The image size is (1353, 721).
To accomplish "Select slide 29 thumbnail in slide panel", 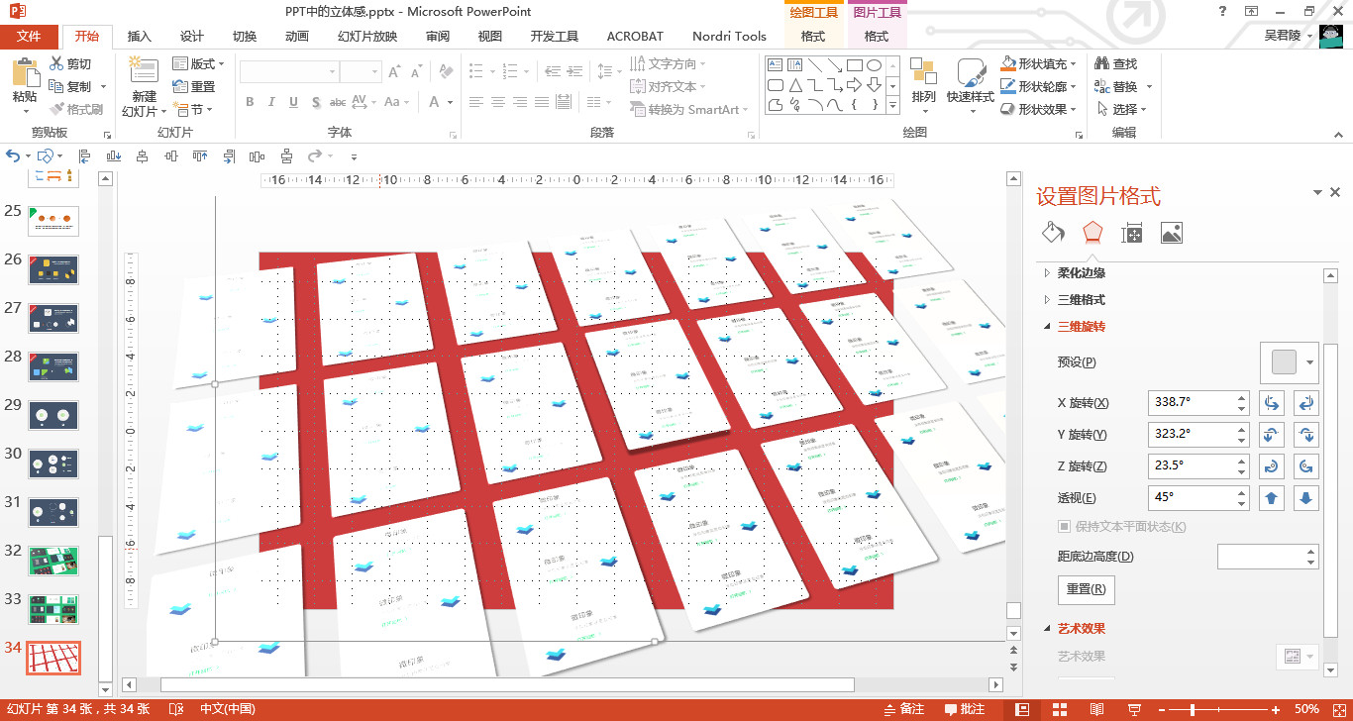I will click(53, 415).
